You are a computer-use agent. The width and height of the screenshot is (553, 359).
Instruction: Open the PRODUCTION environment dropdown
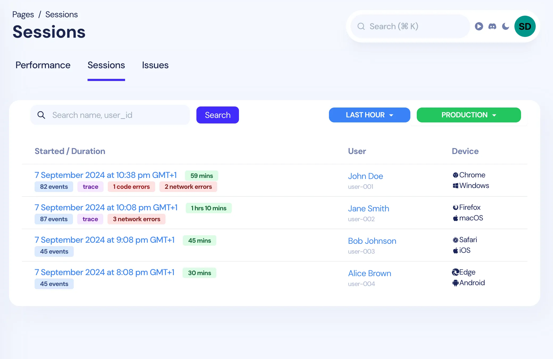(469, 115)
